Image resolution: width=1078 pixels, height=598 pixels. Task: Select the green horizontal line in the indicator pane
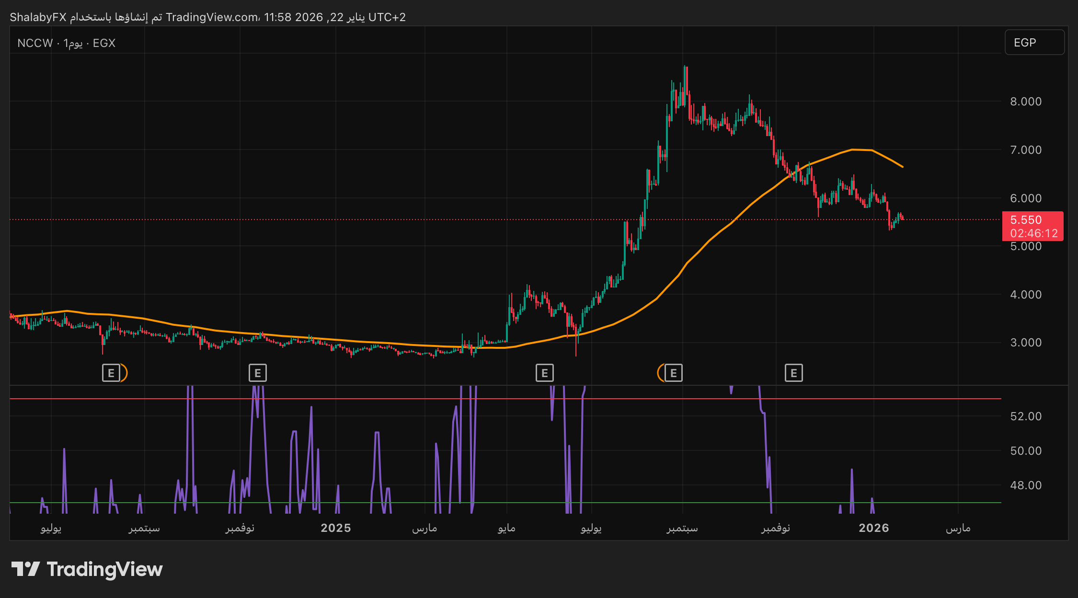pos(671,503)
